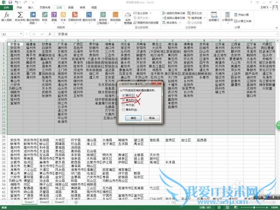Screen dimensions: 280x210
Task: Click the zoom in plus button
Action: coord(267,208)
